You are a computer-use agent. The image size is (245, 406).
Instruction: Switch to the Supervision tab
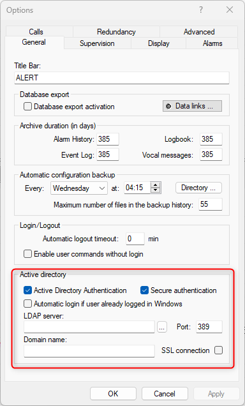click(x=97, y=43)
